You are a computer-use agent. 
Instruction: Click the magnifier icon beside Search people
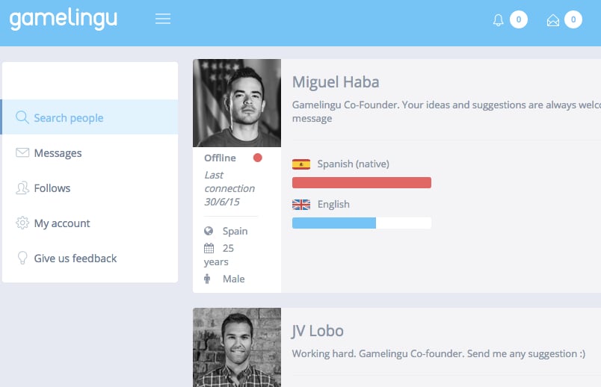click(22, 117)
